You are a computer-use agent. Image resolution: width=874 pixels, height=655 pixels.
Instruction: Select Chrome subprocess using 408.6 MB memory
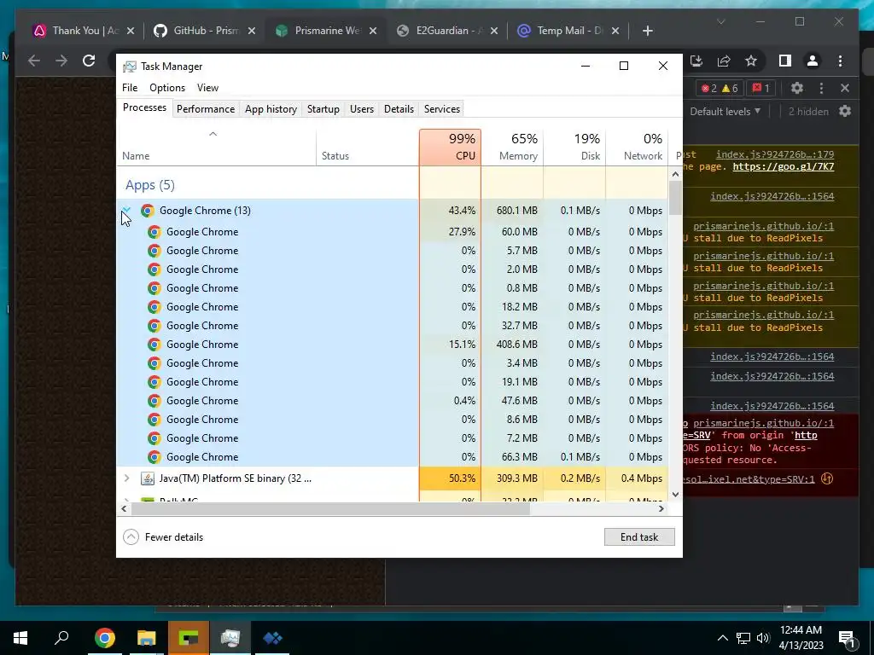coord(392,345)
